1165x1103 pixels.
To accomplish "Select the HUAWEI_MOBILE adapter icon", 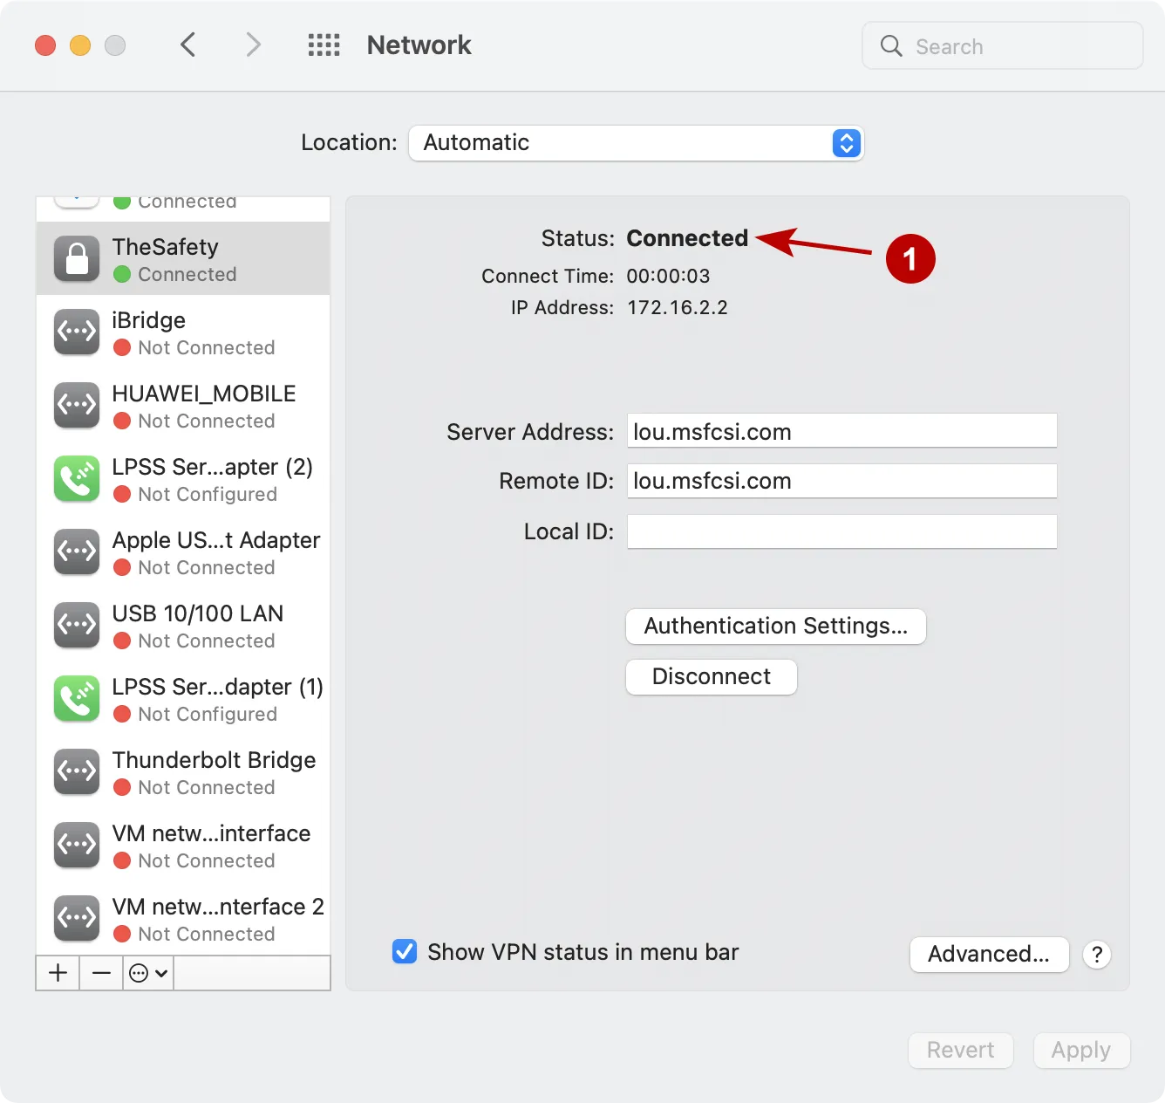I will pos(76,405).
